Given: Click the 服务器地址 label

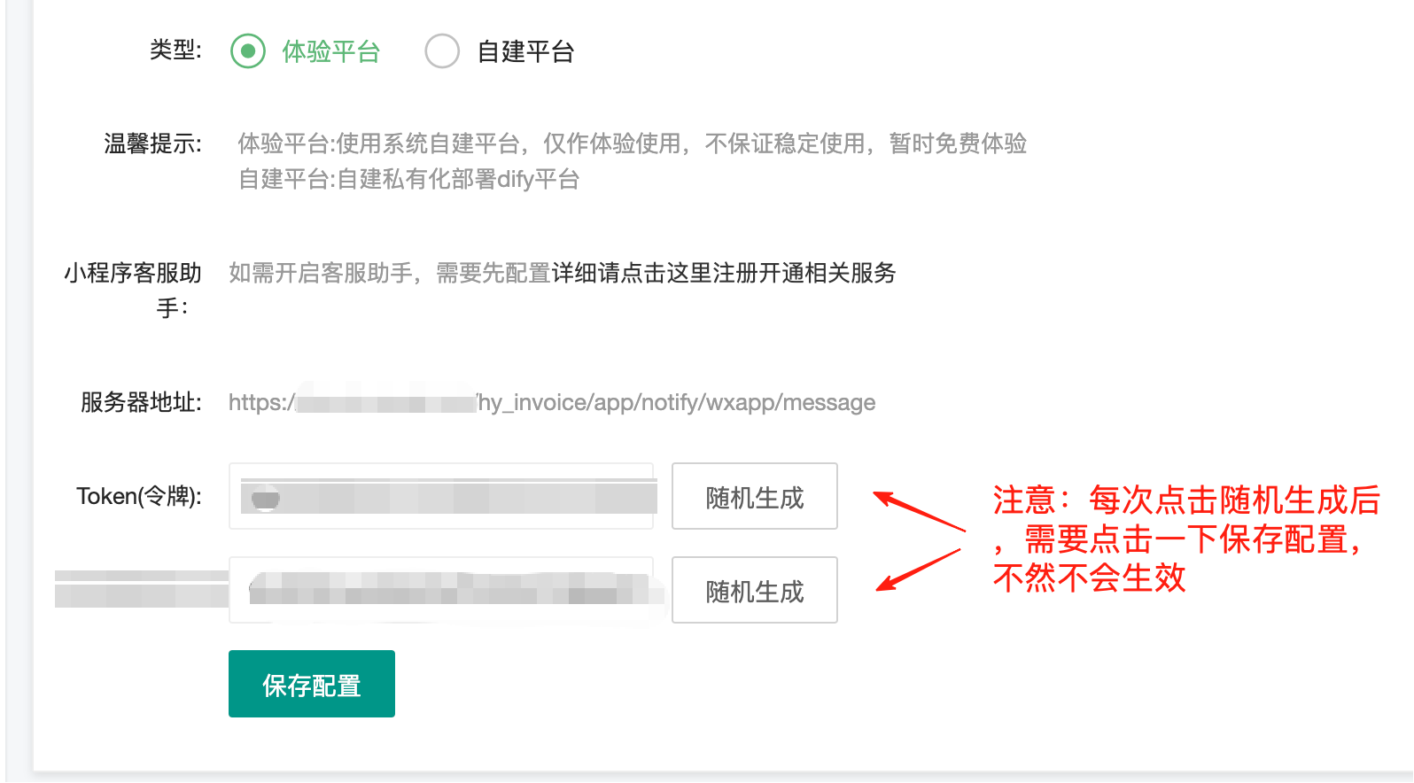Looking at the screenshot, I should click(x=141, y=402).
